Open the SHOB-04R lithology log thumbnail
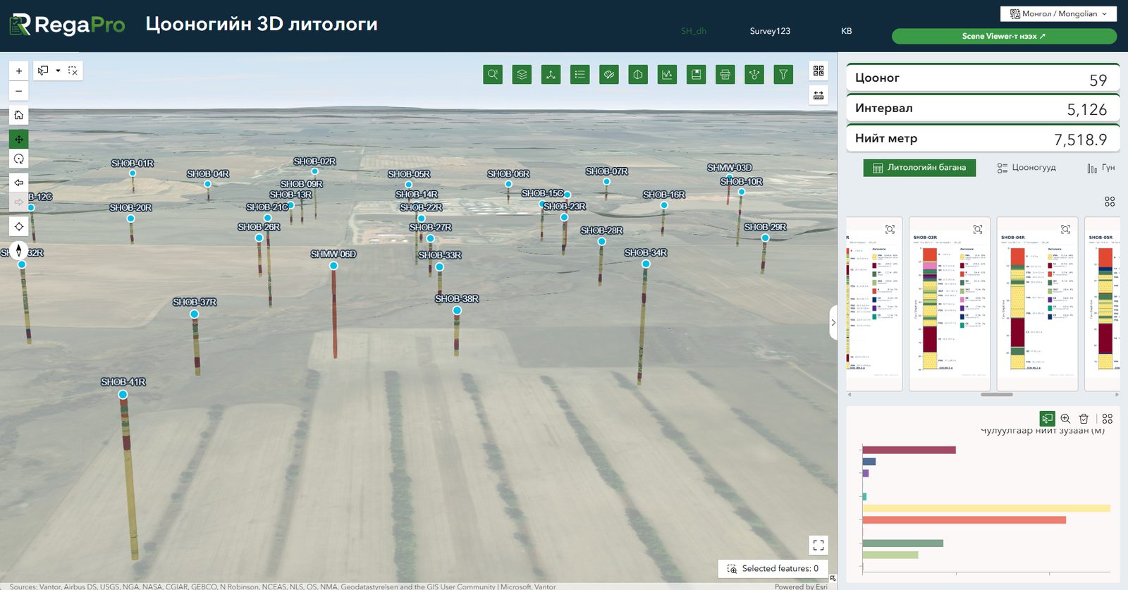This screenshot has width=1128, height=590. click(x=1037, y=304)
